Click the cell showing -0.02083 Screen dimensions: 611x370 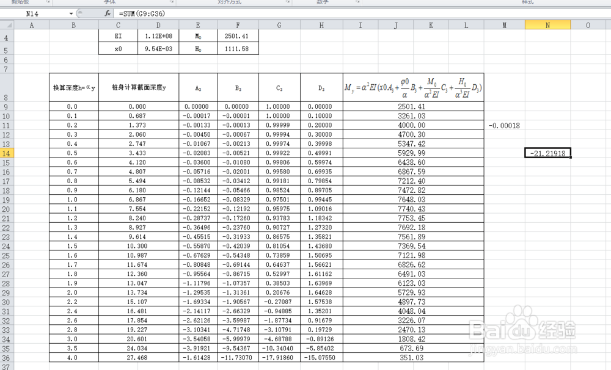[x=198, y=153]
